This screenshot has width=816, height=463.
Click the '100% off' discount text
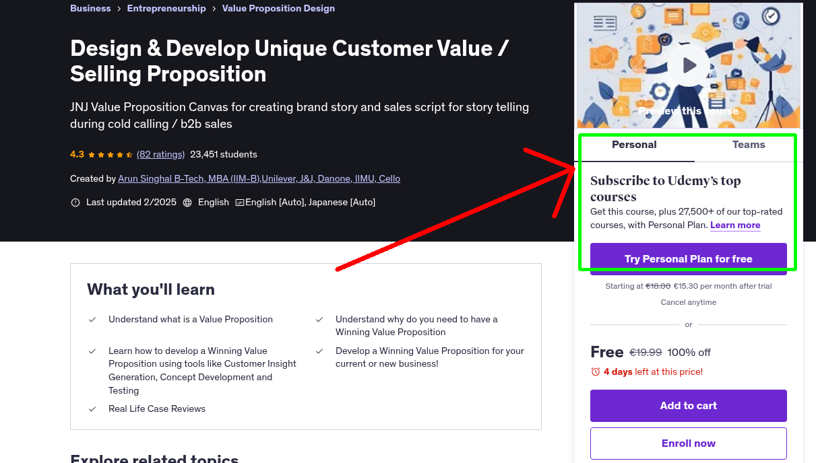click(x=689, y=353)
